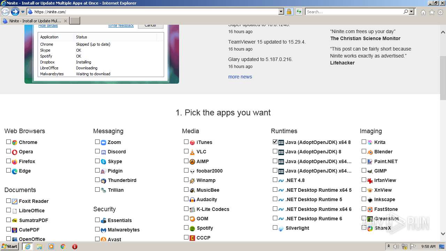Click the taskbar clock 9:58 AM
This screenshot has height=251, width=446.
428,246
